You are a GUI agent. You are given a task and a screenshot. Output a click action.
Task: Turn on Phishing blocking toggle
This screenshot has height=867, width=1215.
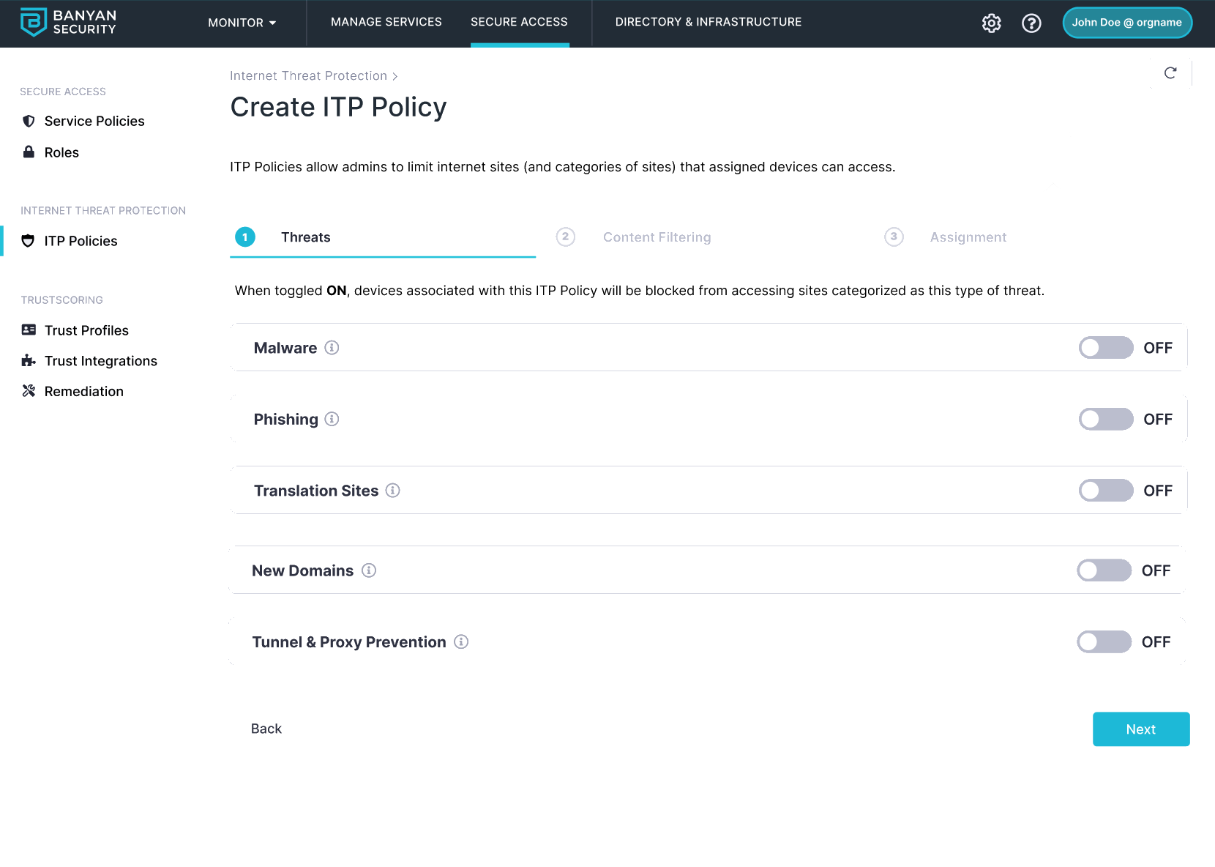click(x=1105, y=420)
